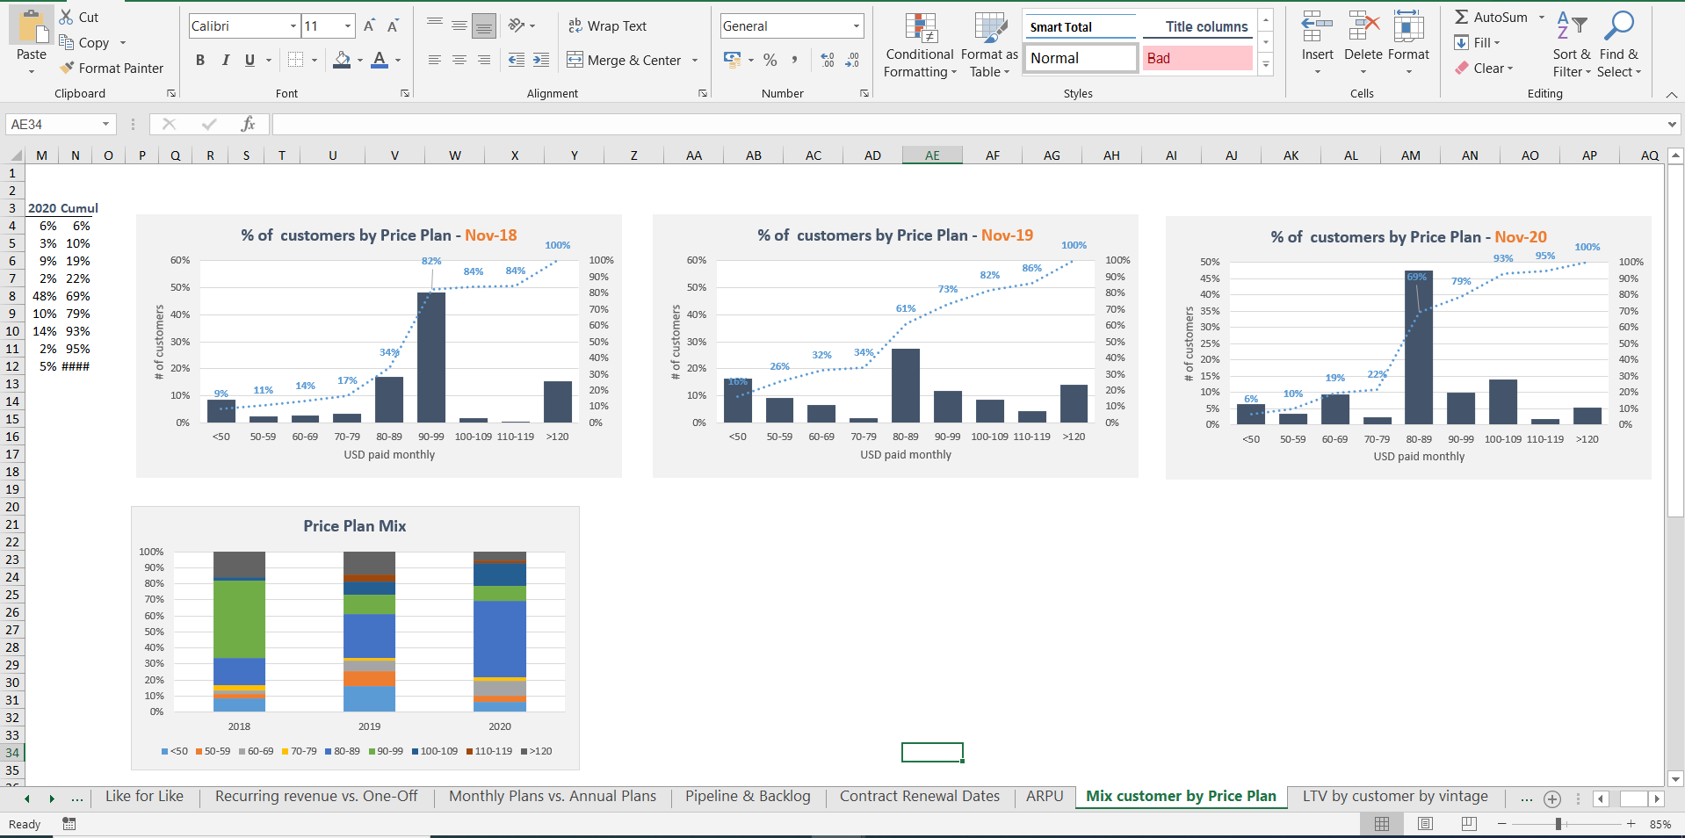Click the Delete cells icon
Screen dimensions: 1685x838
tap(1363, 26)
